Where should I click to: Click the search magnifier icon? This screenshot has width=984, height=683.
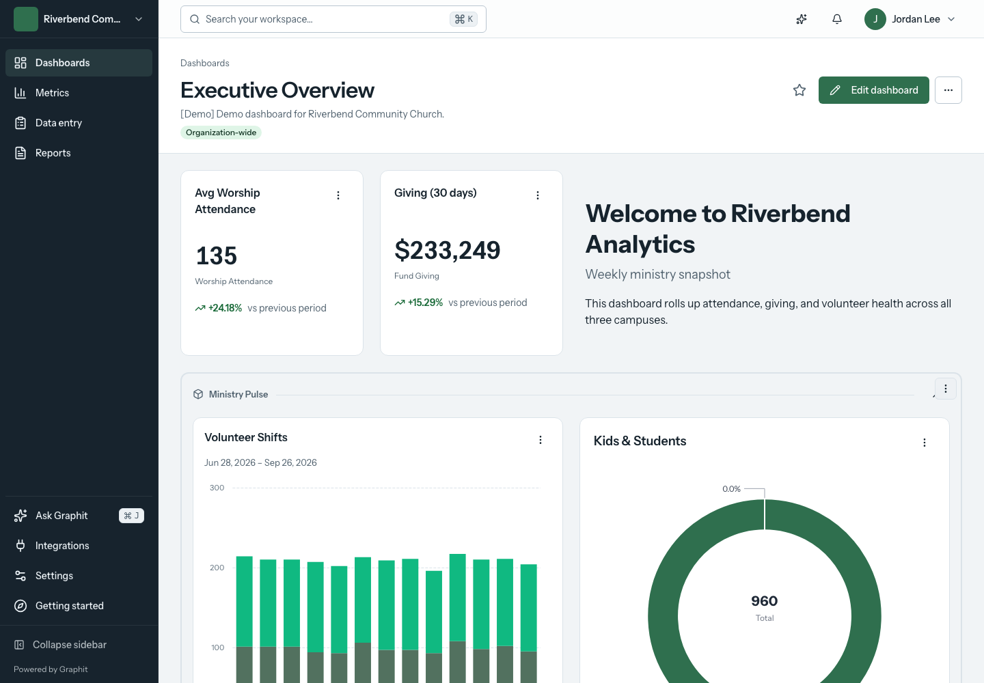[x=195, y=19]
